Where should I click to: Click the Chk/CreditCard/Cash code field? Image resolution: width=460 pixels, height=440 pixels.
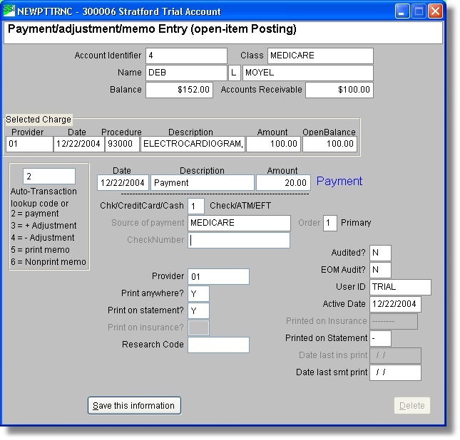pyautogui.click(x=196, y=206)
